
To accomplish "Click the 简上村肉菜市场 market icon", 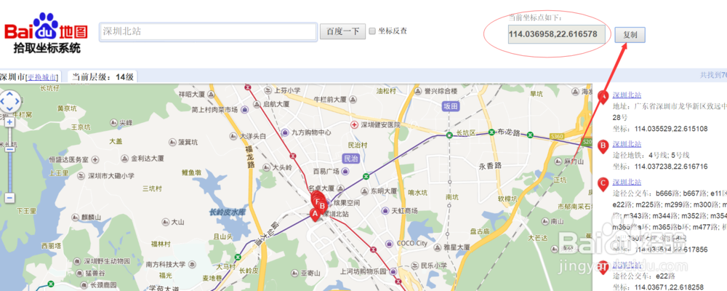I will coord(245,110).
